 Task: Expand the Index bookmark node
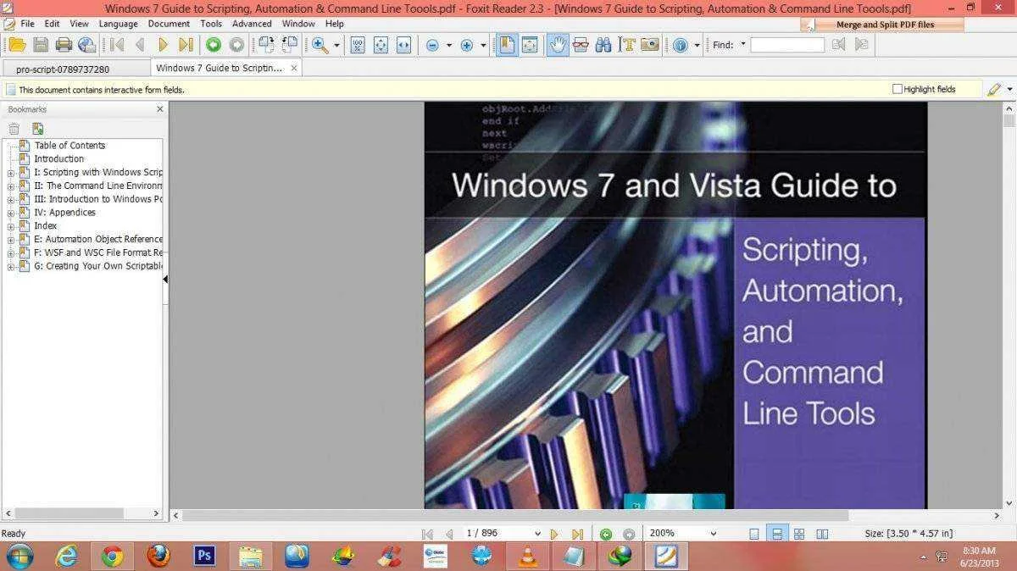tap(11, 227)
